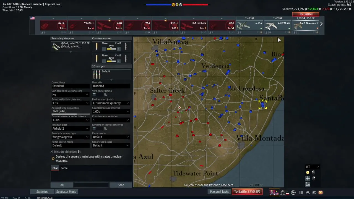The height and width of the screenshot is (199, 354).
Task: Open Radar scope scale dropdown
Action: coord(111,145)
